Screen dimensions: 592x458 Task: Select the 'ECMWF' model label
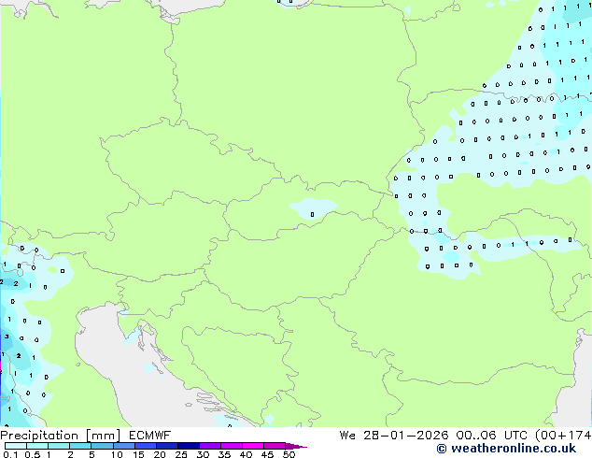click(x=150, y=436)
